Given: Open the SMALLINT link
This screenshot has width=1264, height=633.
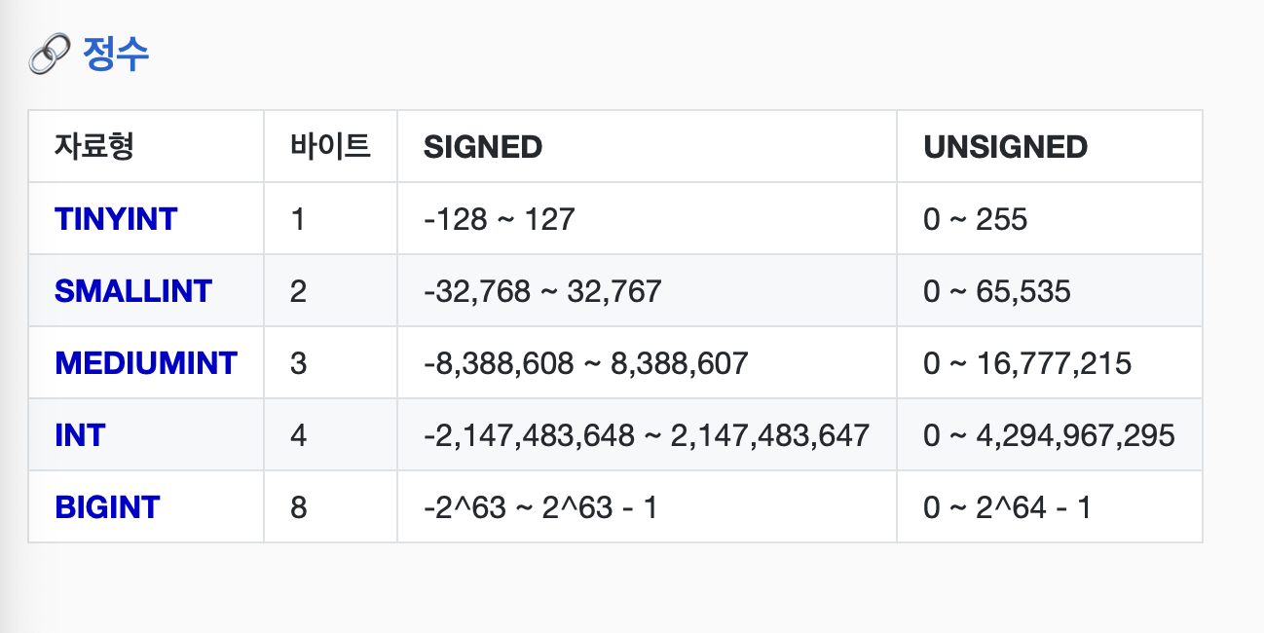Looking at the screenshot, I should [133, 291].
